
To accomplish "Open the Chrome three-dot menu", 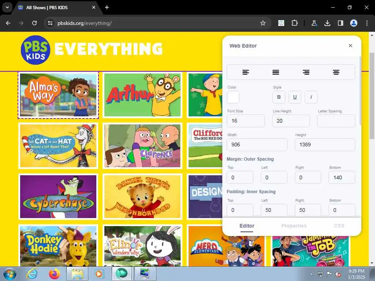I will coord(367,23).
